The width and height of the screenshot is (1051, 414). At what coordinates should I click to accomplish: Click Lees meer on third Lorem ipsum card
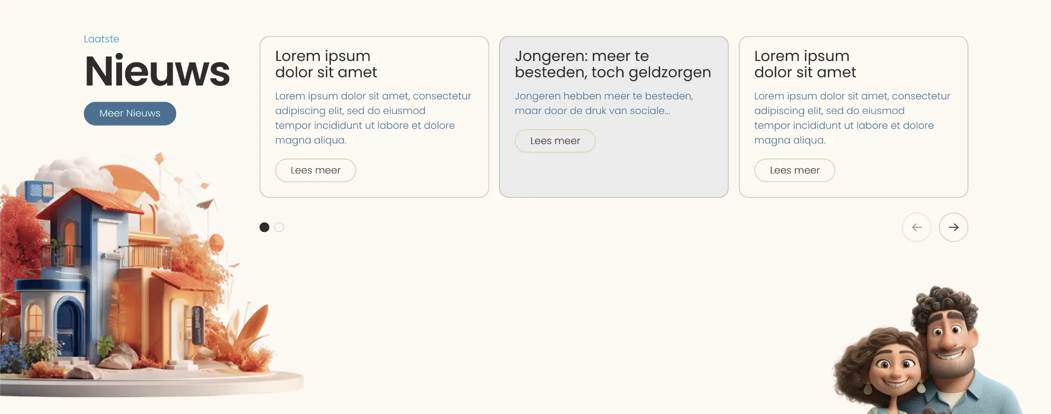tap(794, 170)
